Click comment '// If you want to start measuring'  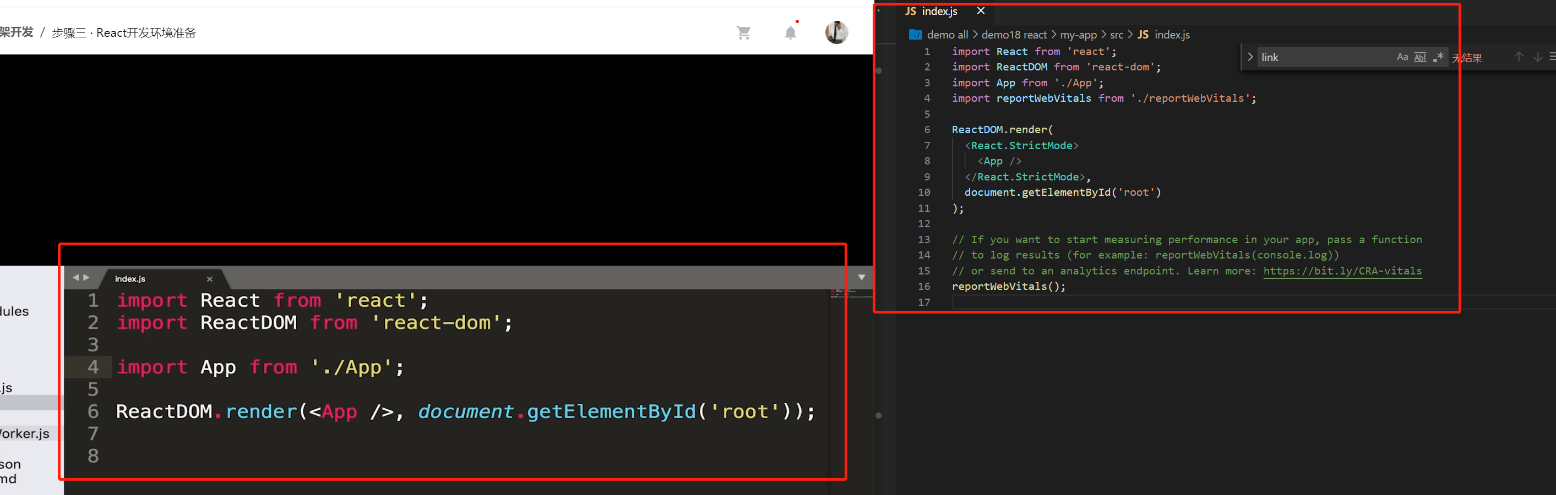click(1187, 240)
